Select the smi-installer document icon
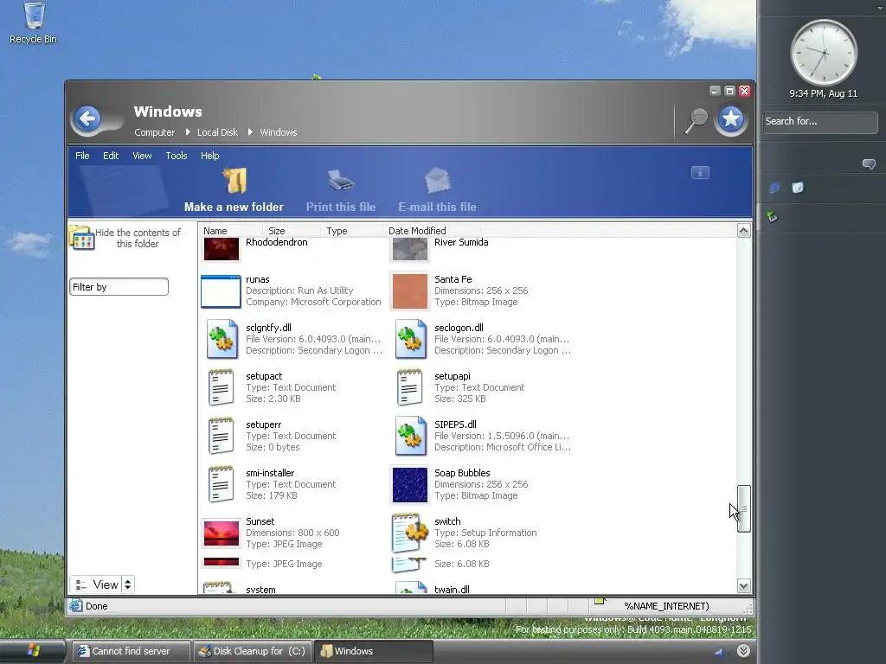Screen dimensions: 886x664 pos(221,484)
